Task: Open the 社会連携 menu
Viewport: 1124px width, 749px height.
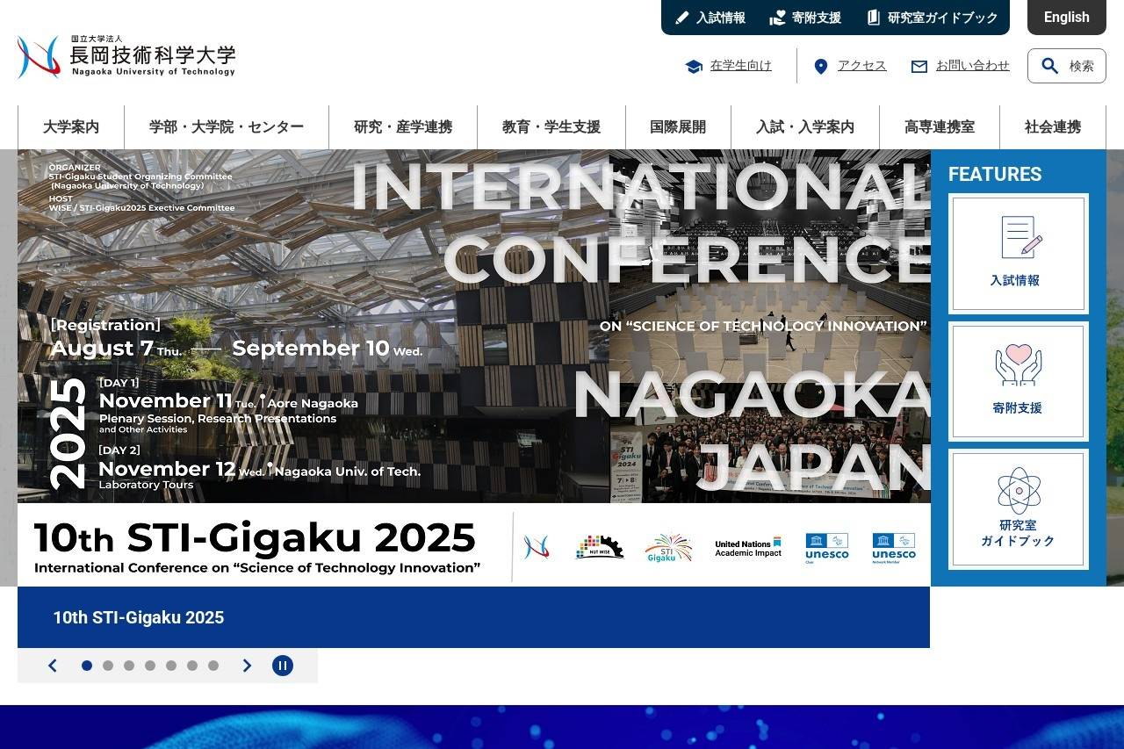Action: (1053, 127)
